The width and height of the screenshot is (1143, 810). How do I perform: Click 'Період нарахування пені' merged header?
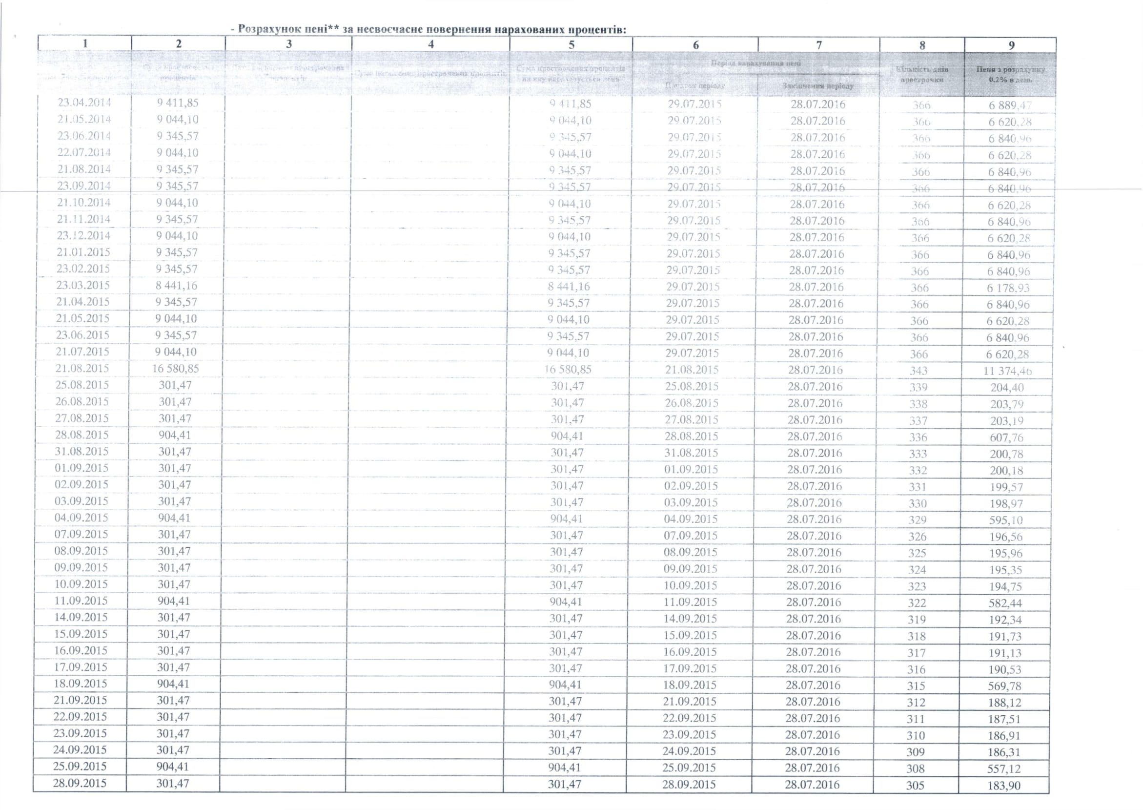[x=755, y=63]
